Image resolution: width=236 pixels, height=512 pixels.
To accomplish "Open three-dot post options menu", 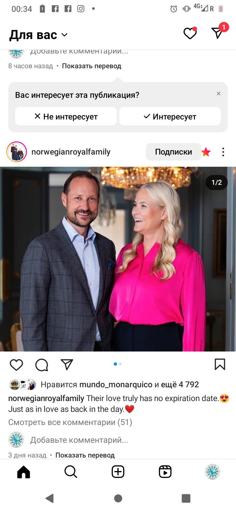I will tap(223, 152).
